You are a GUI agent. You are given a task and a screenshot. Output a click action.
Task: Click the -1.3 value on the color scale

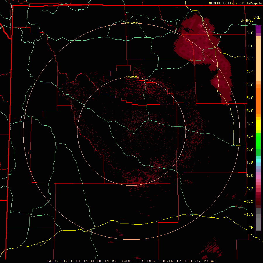tap(249, 214)
